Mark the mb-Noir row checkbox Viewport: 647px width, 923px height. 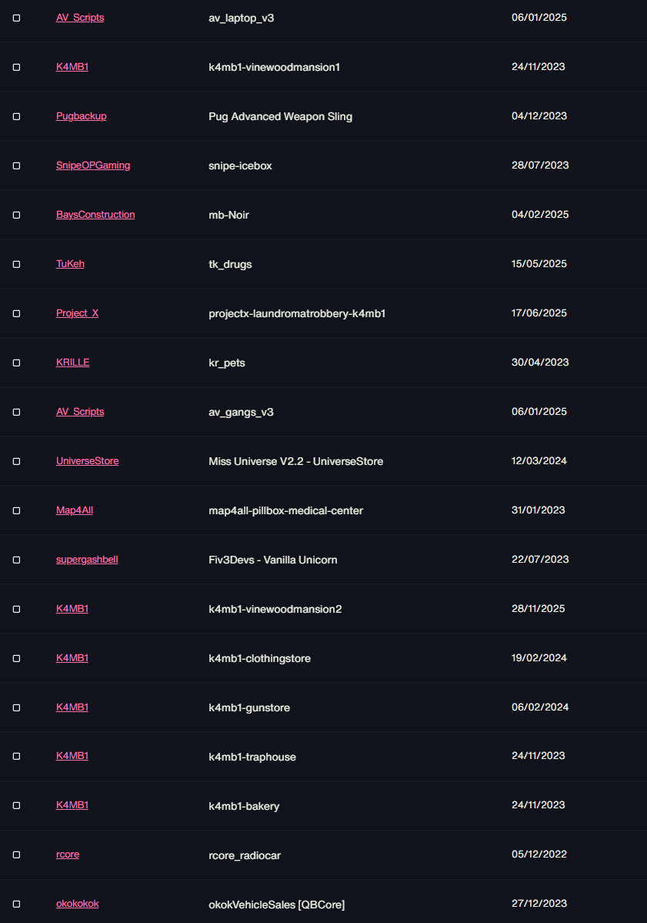tap(16, 215)
